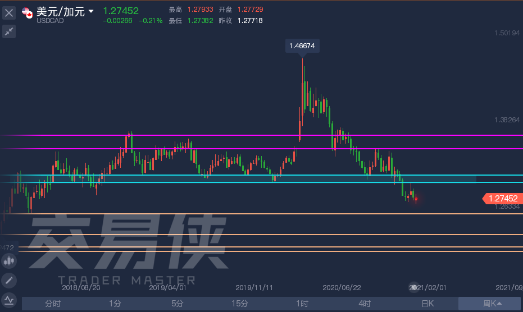Switch to the 分时 timeframe tab
This screenshot has width=523, height=312.
[x=53, y=304]
